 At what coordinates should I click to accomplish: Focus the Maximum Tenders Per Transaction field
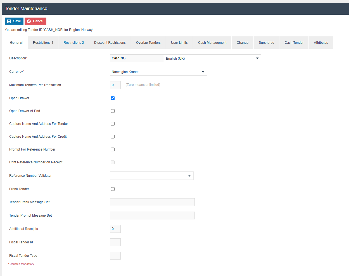(x=115, y=85)
